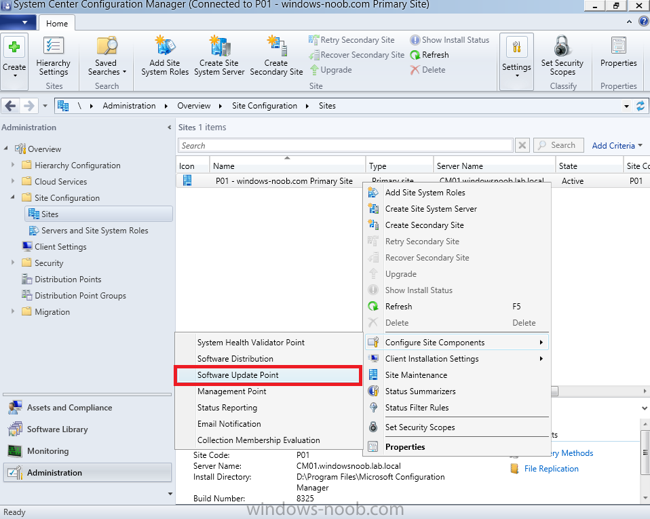Screen dimensions: 650x519
Task: Click Site Maintenance in context menu
Action: (457, 375)
